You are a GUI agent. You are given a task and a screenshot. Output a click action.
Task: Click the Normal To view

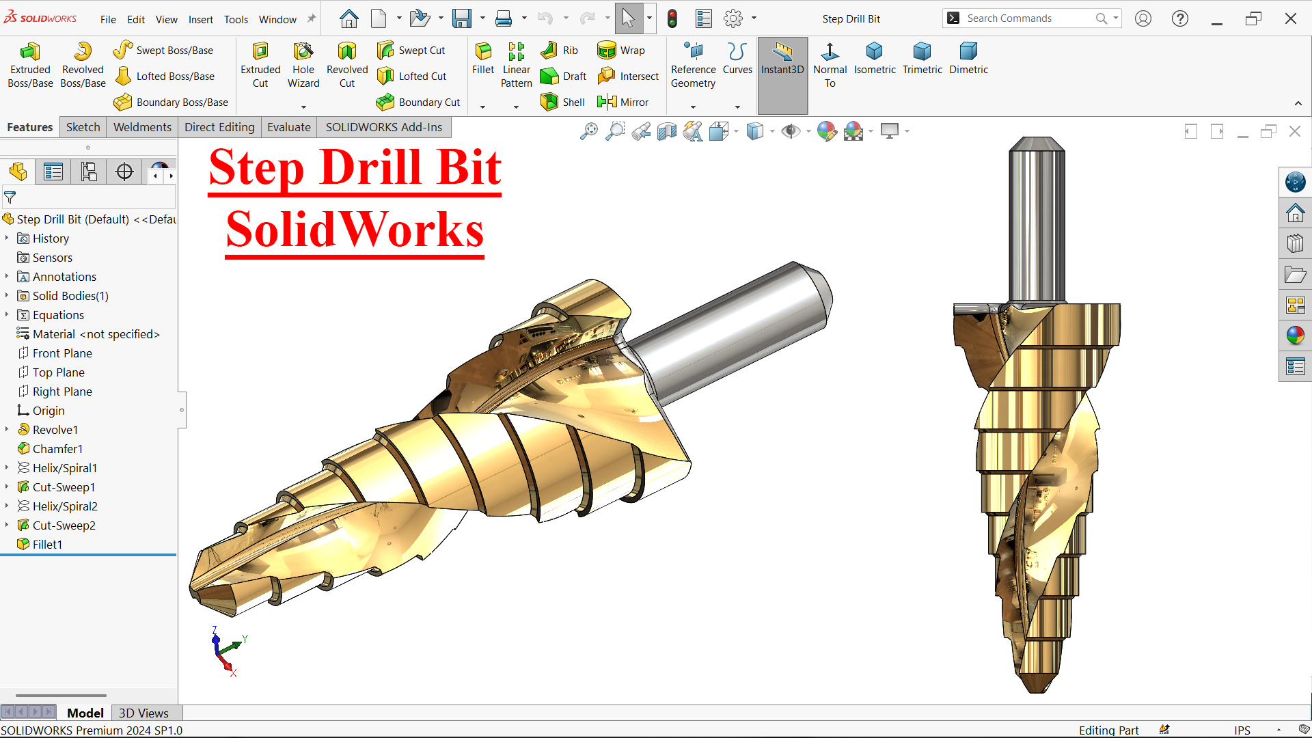[830, 65]
